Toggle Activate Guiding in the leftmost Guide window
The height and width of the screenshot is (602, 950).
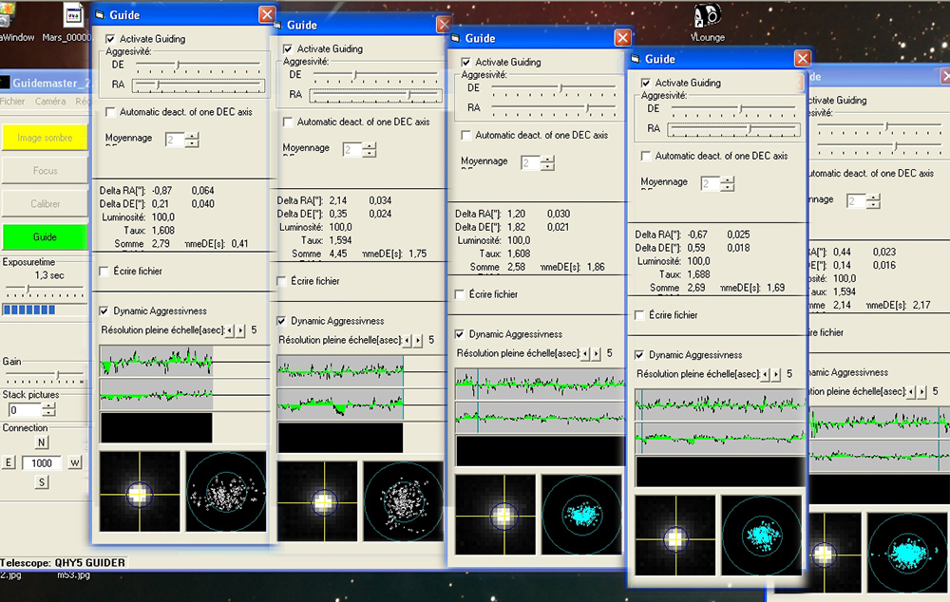pos(111,39)
